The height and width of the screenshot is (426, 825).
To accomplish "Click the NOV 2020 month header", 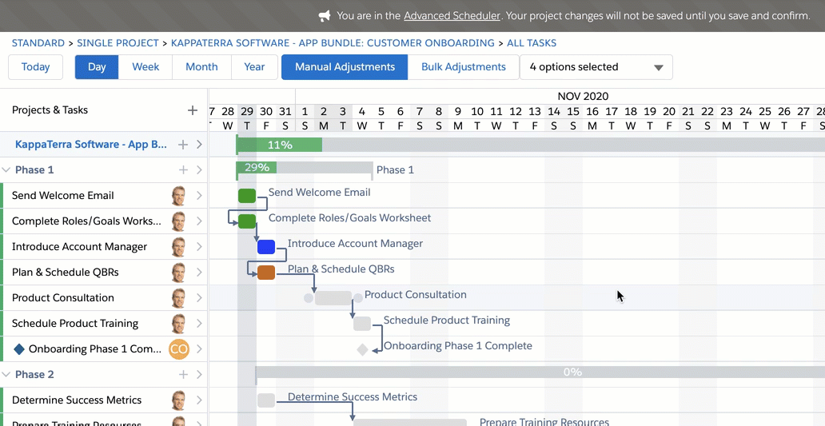I will coord(583,96).
